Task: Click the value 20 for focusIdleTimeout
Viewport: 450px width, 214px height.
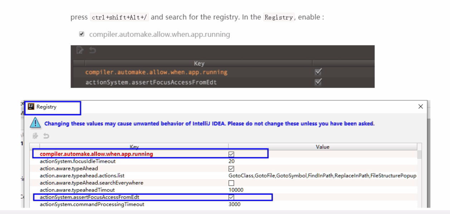Action: coord(231,161)
